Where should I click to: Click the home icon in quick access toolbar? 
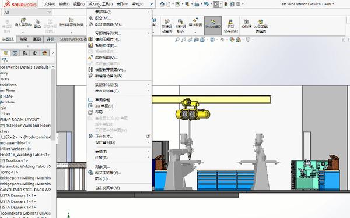(162, 4)
